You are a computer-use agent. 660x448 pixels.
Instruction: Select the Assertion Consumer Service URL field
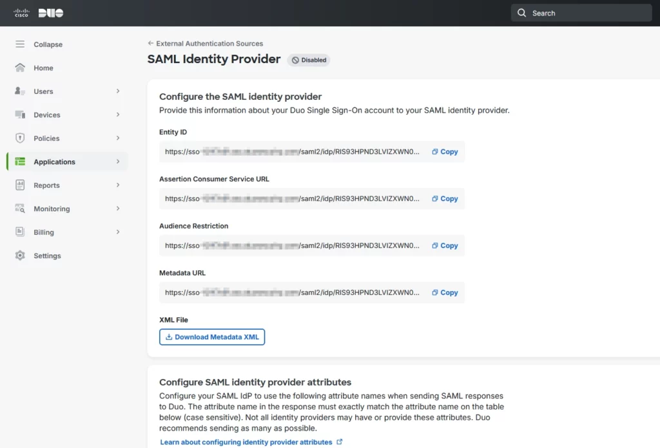[312, 199]
